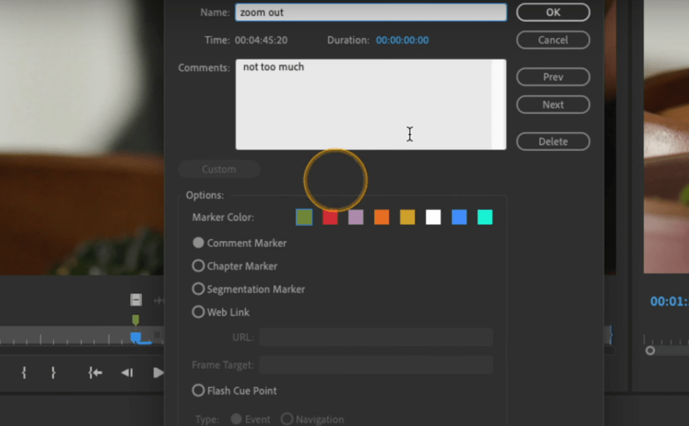
Task: Select the green marker on the time ruler
Action: coord(136,320)
